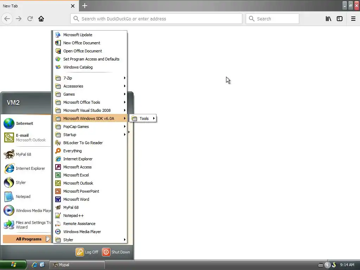Screen dimensions: 360x270
Task: Click the browser back arrow button
Action: [7, 19]
